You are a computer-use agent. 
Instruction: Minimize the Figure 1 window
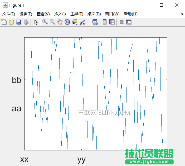point(146,5)
